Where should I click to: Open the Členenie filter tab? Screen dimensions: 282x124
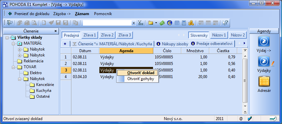point(112,44)
